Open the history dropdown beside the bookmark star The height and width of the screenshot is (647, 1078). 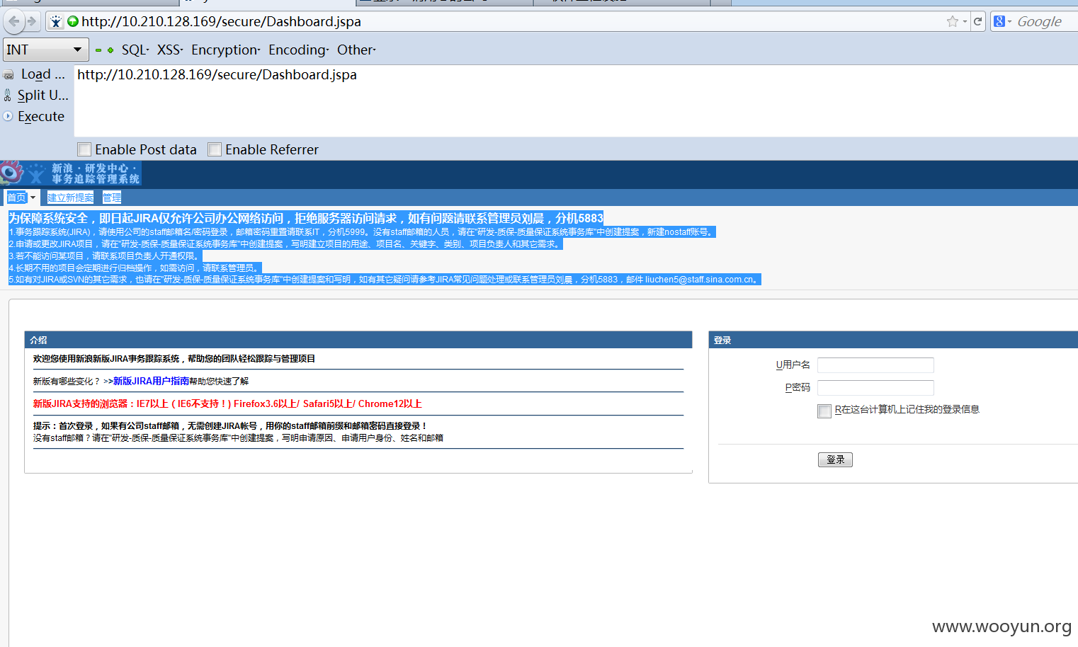pyautogui.click(x=965, y=22)
